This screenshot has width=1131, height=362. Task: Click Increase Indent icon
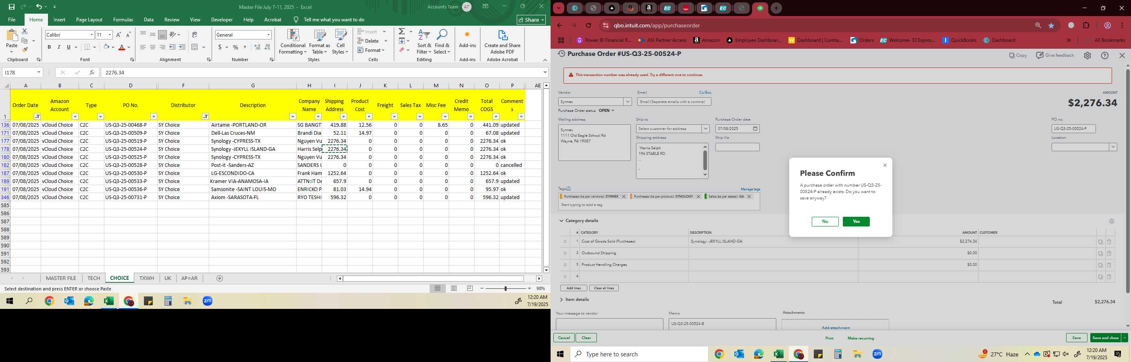coord(182,47)
